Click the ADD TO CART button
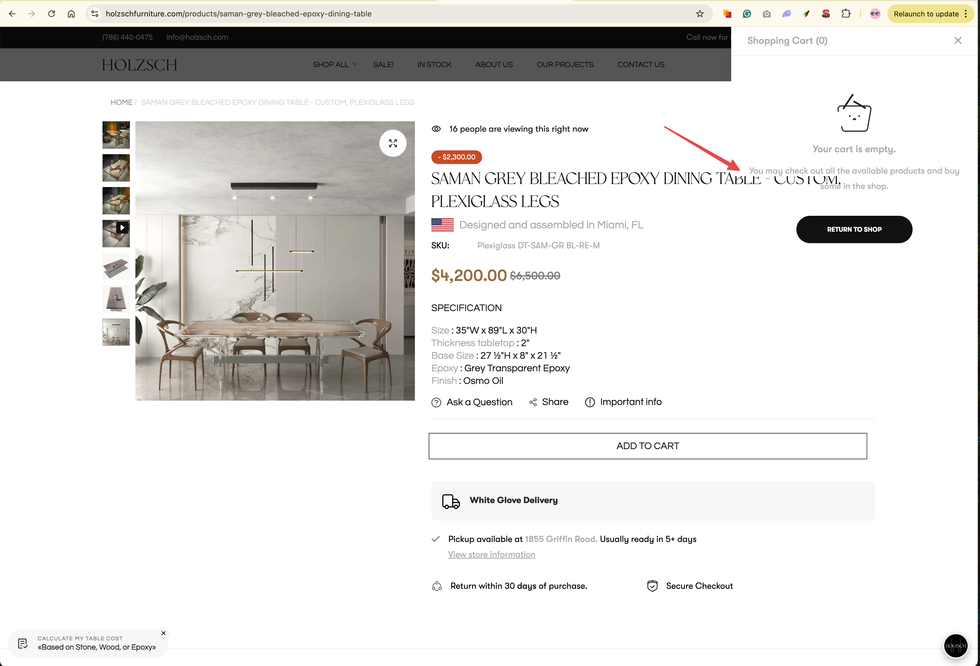 [x=647, y=446]
